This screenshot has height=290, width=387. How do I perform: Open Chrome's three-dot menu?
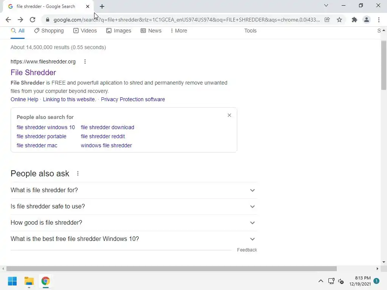point(379,20)
